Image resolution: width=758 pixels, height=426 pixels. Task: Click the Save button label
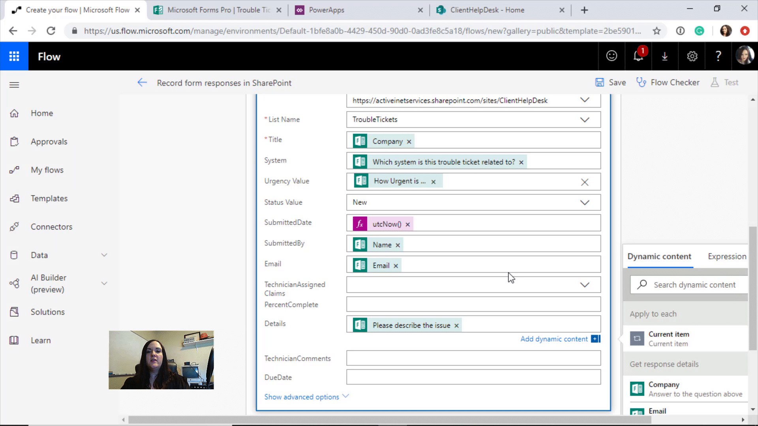click(617, 82)
